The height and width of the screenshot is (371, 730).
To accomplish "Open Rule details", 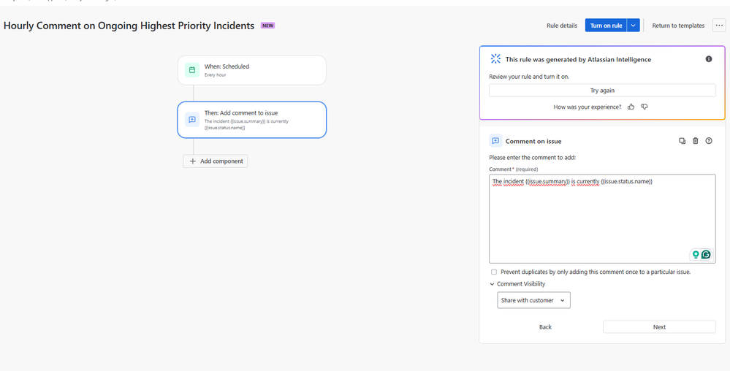I will [561, 26].
